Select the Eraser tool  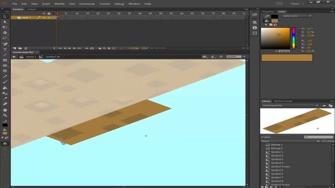point(5,104)
